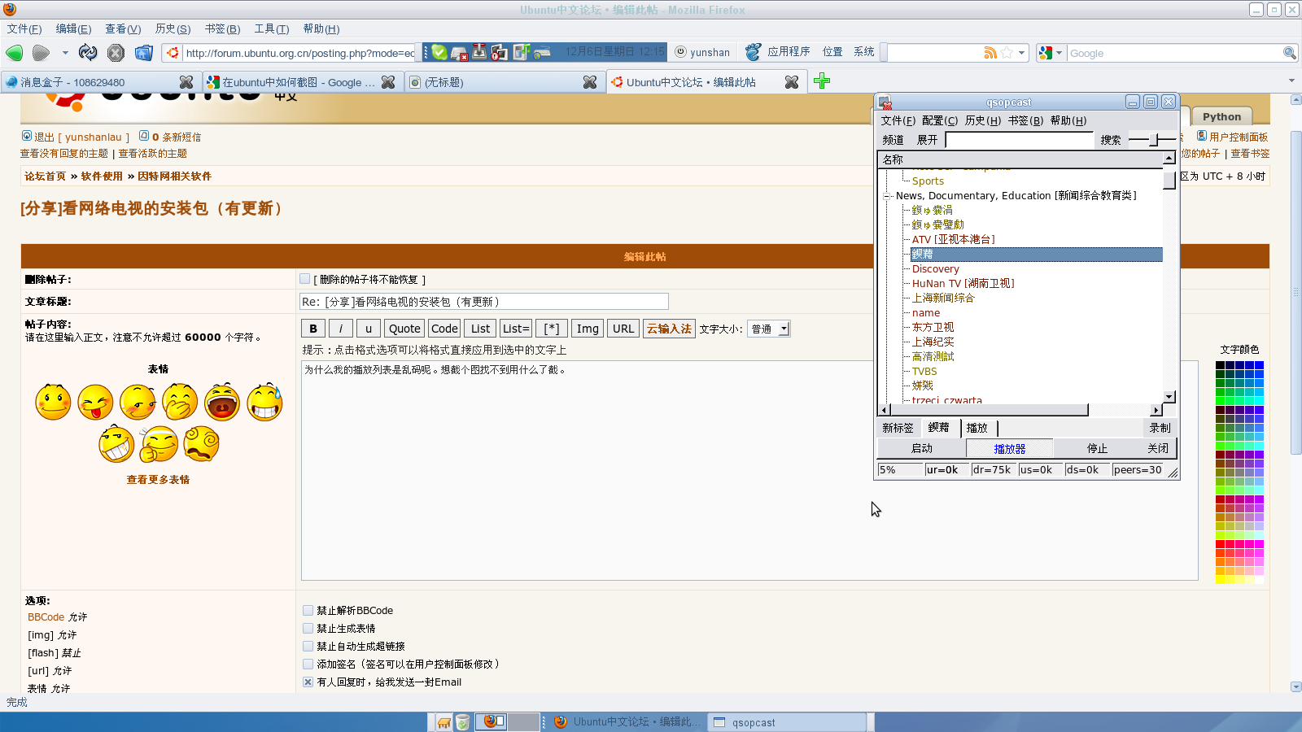This screenshot has height=732, width=1302.
Task: Insert the winking tongue-out emoticon
Action: click(95, 402)
